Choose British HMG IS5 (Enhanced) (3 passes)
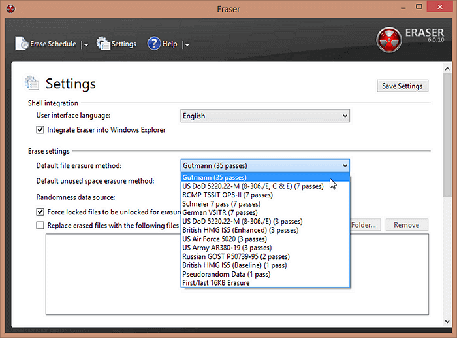Viewport: 457px width, 338px height. pyautogui.click(x=265, y=230)
